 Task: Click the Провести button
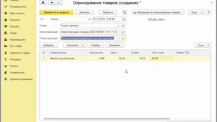(108, 12)
